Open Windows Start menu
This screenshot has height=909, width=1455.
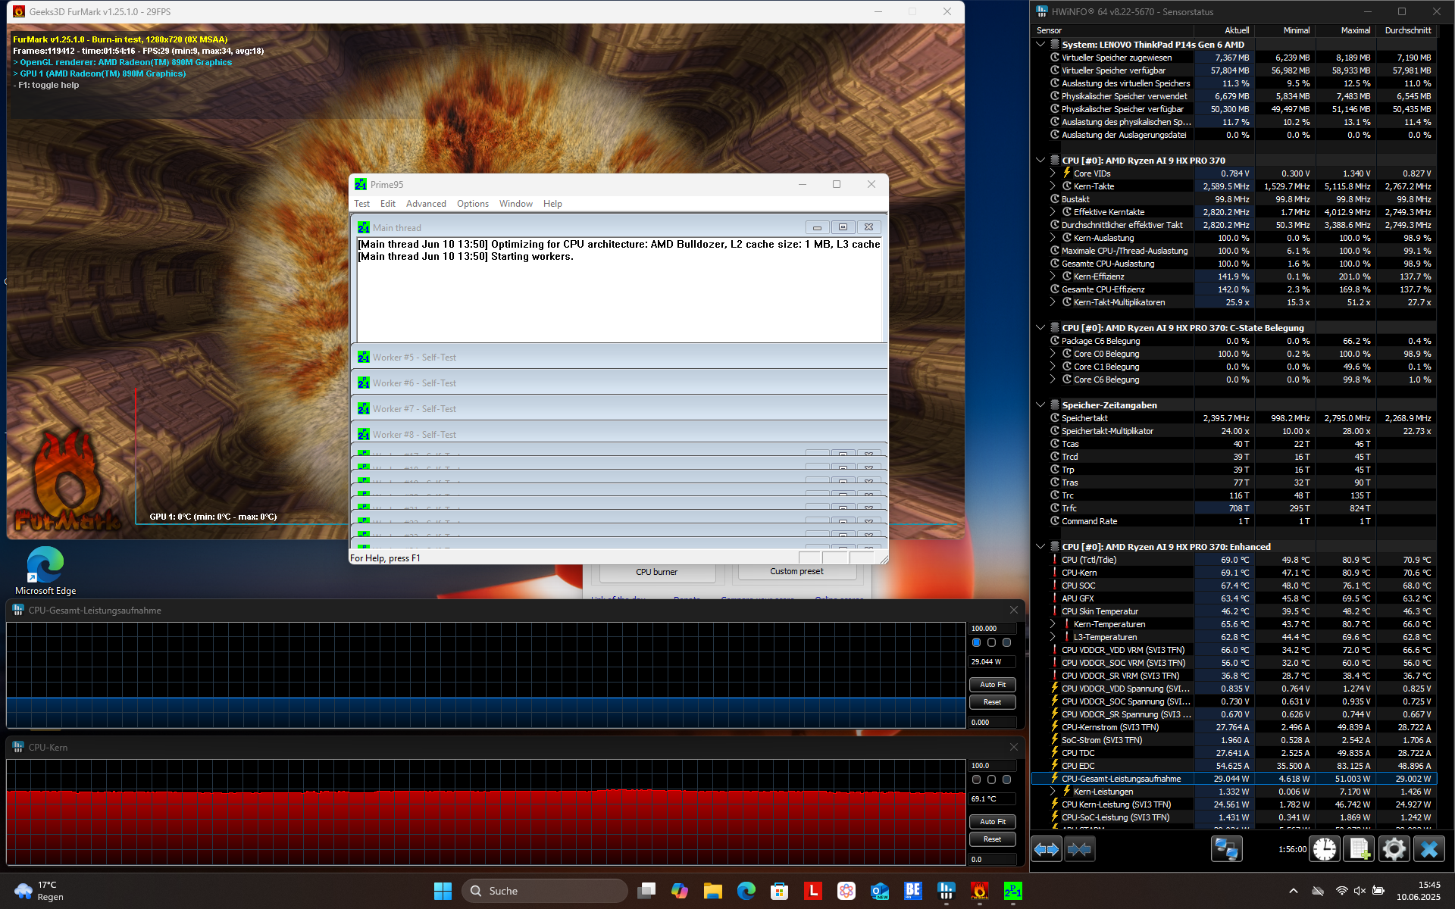[443, 891]
